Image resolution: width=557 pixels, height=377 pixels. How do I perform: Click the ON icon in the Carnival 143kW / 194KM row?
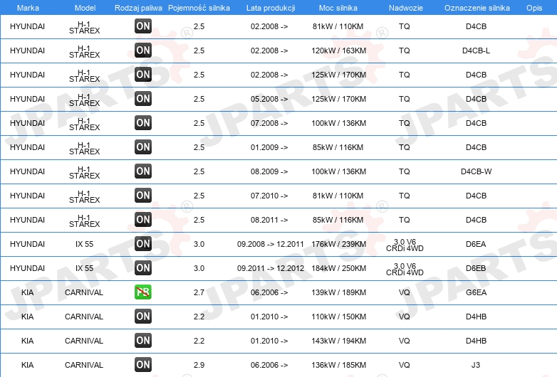coord(142,340)
